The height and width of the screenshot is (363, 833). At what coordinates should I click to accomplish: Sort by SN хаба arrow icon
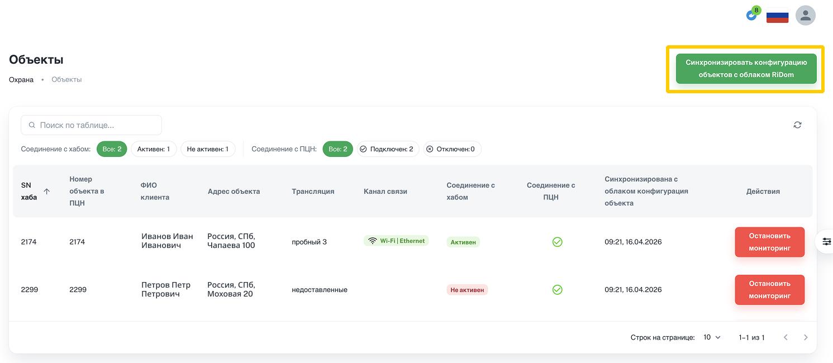(x=47, y=191)
